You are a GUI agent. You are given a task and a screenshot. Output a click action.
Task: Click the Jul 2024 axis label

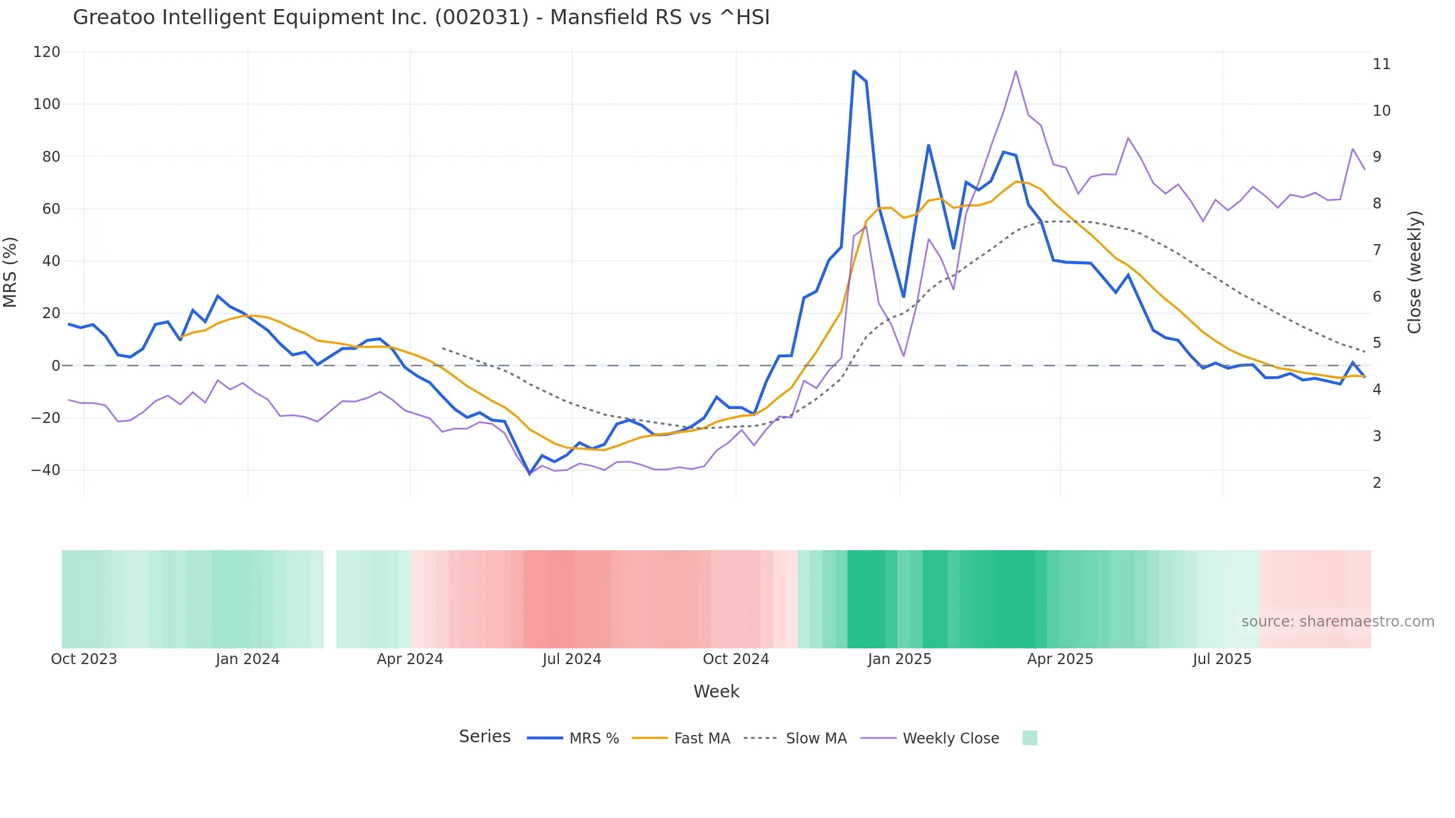[572, 659]
